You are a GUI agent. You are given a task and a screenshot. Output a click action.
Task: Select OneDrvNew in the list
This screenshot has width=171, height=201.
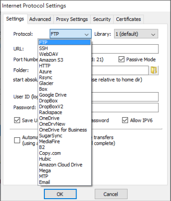point(64,124)
